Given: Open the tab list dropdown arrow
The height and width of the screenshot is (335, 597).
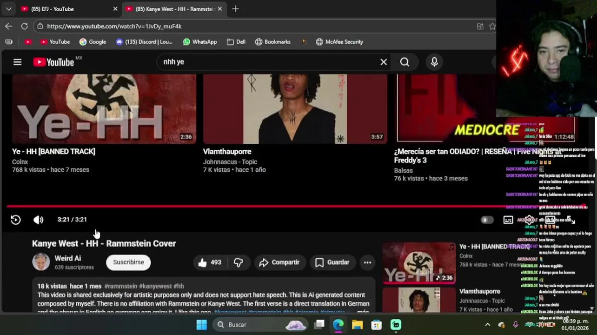Looking at the screenshot, I should click(x=8, y=9).
